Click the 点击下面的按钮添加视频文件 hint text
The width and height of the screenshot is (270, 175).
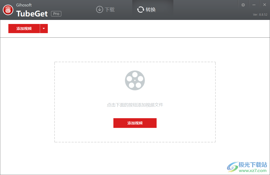point(135,105)
